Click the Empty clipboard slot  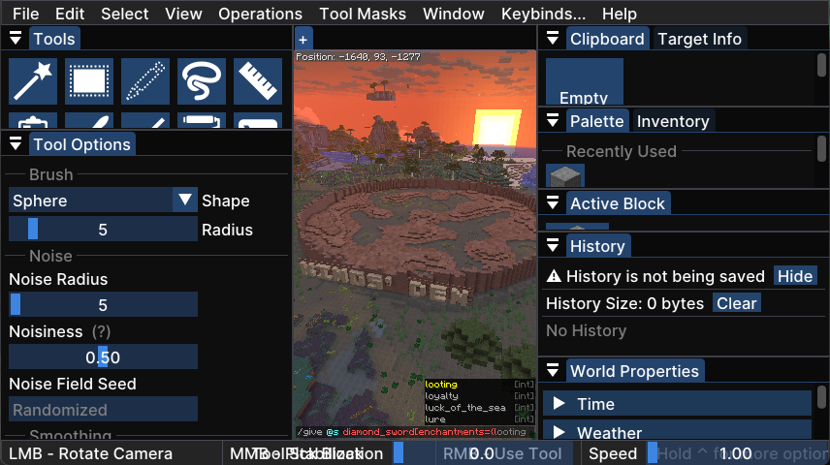(585, 81)
